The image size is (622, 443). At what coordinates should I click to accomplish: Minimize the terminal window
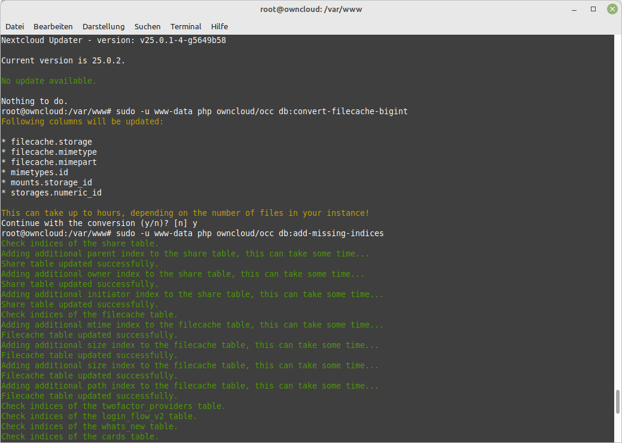coord(574,10)
